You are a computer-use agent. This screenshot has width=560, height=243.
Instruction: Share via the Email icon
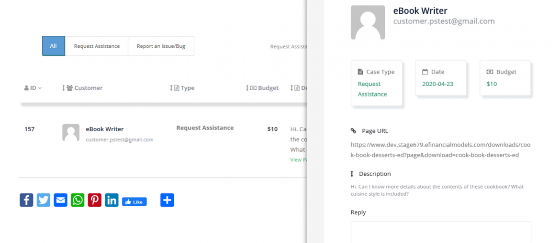(x=60, y=200)
